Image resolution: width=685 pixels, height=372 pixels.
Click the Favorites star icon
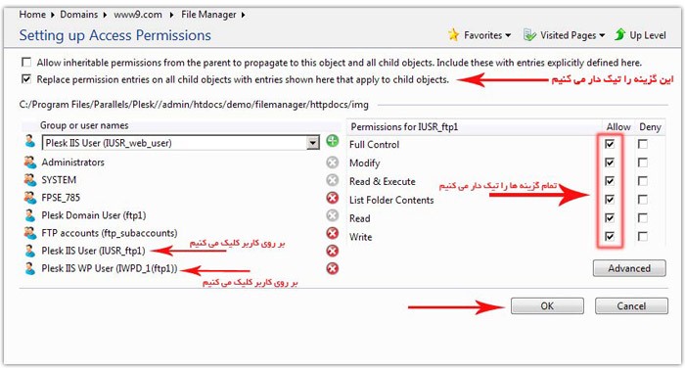[453, 35]
